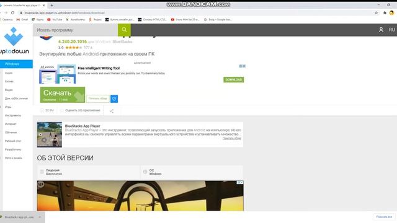This screenshot has height=223, width=397.
Task: Open the Chrome profile avatar
Action: 391,12
